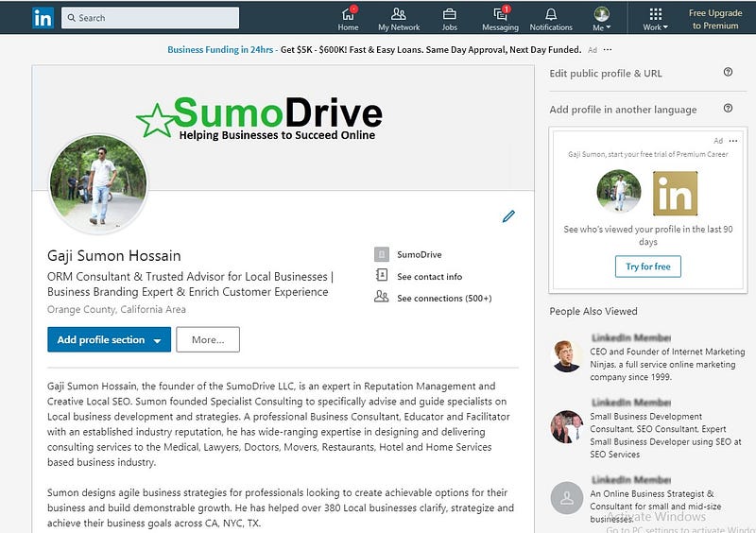Open the Me profile menu
Screen dimensions: 756x533
(601, 18)
